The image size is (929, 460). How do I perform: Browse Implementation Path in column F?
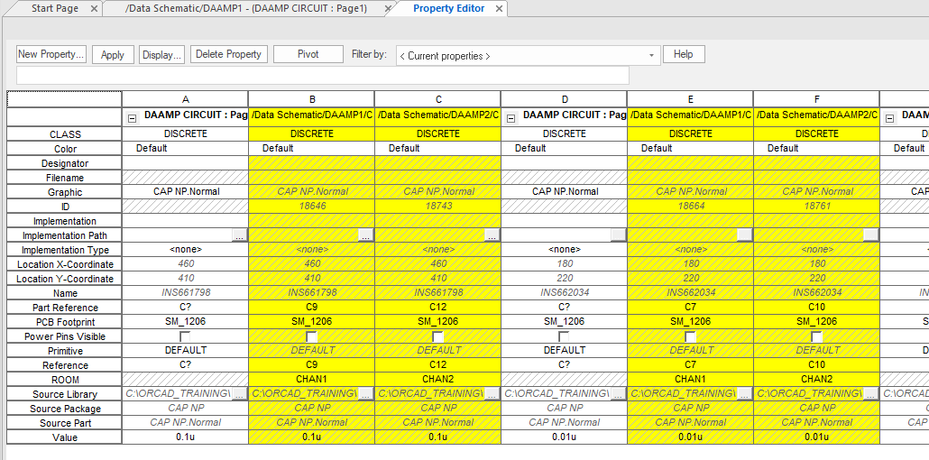pyautogui.click(x=870, y=235)
